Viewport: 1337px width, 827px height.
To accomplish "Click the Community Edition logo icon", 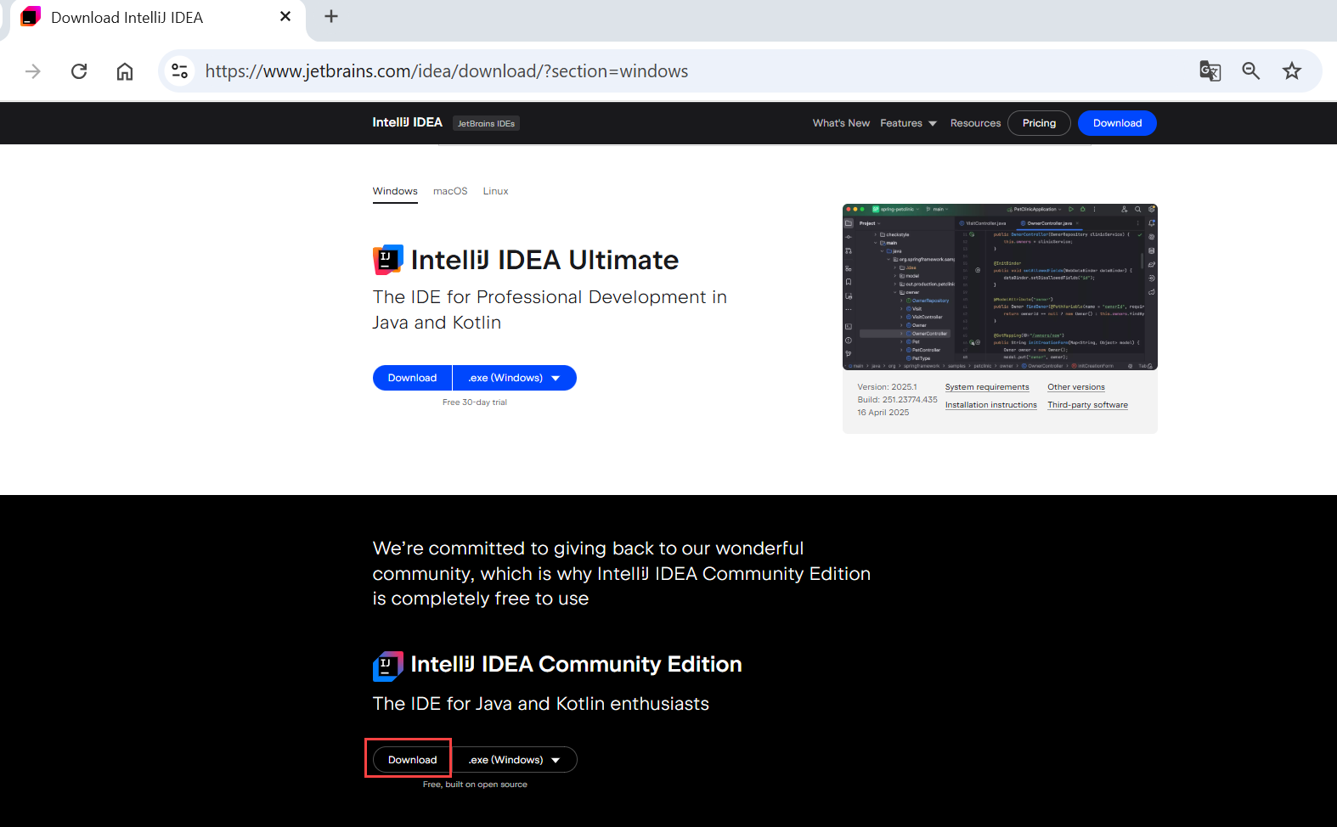I will [x=388, y=666].
